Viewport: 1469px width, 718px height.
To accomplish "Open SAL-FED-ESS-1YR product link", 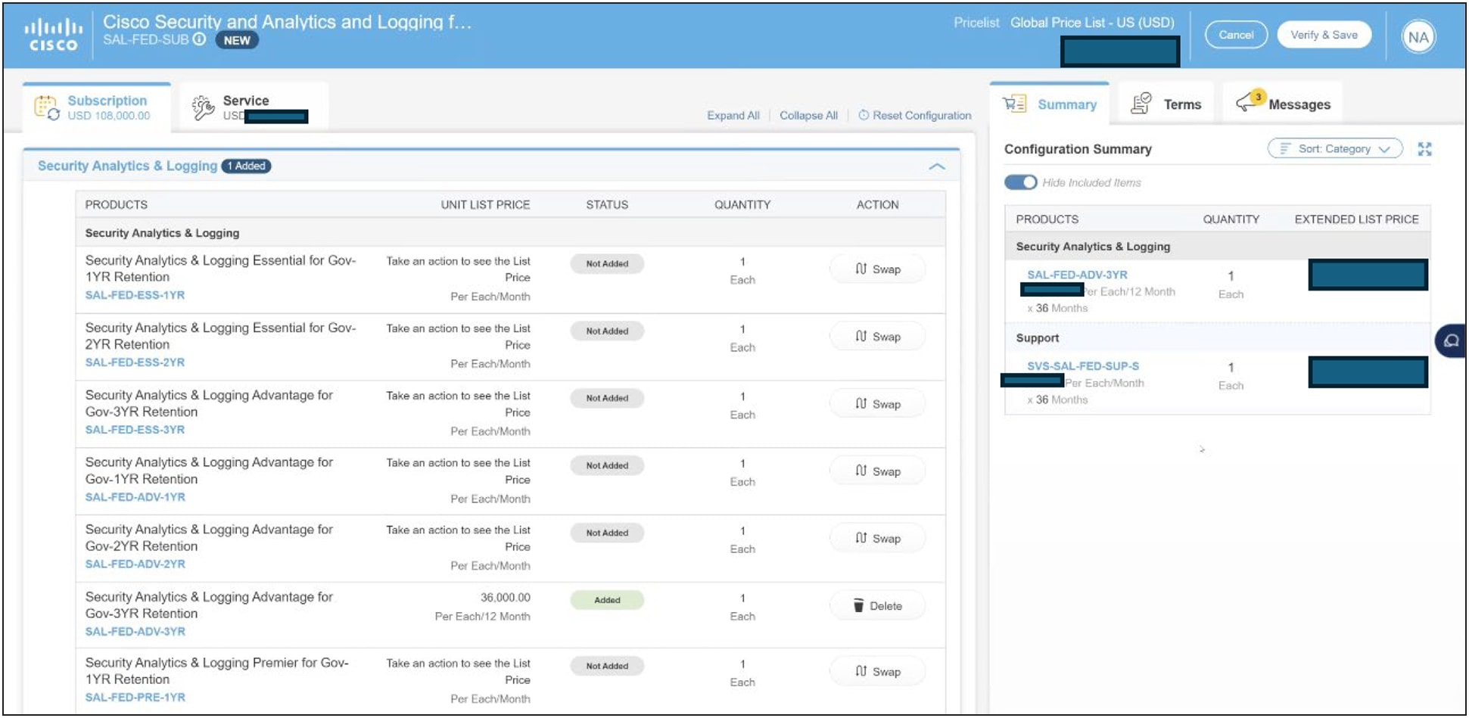I will pos(135,295).
